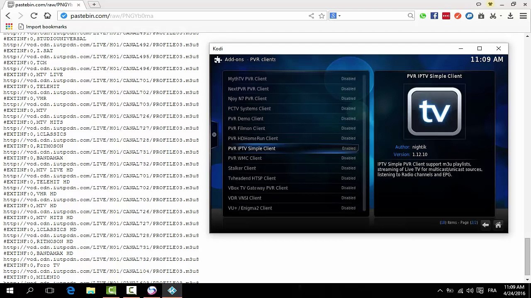Viewport: 531px width, 298px height.
Task: Click the Add-ons puzzle piece icon
Action: [x=218, y=60]
